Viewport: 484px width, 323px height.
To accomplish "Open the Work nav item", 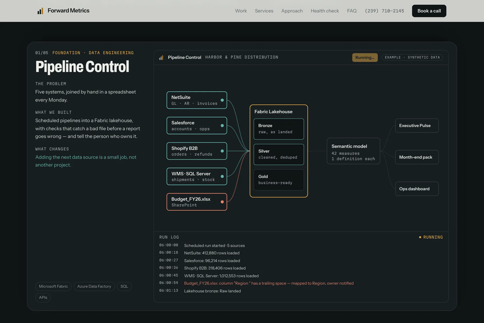I will (x=241, y=11).
